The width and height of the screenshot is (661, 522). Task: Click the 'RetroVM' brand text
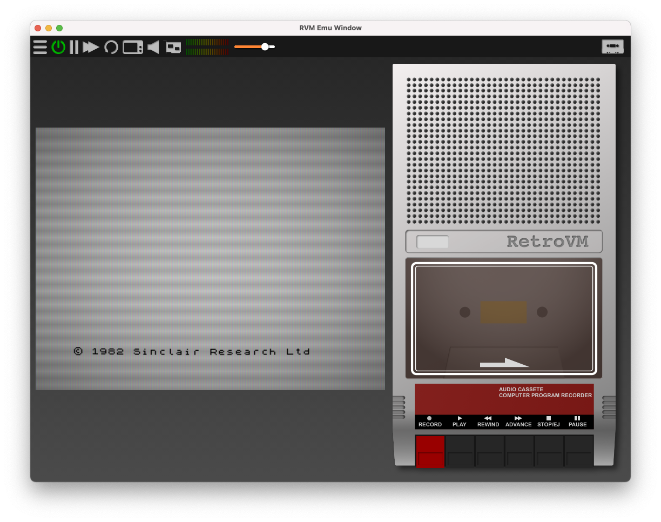pyautogui.click(x=548, y=242)
